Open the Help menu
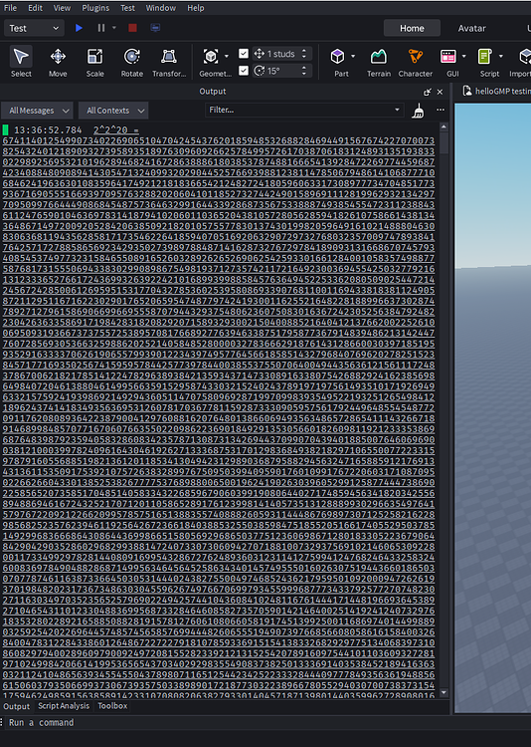This screenshot has height=747, width=531. (196, 8)
